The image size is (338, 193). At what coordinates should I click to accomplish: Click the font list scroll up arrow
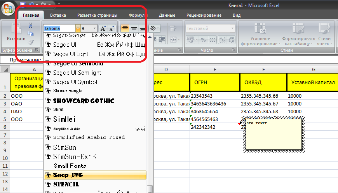(150, 37)
